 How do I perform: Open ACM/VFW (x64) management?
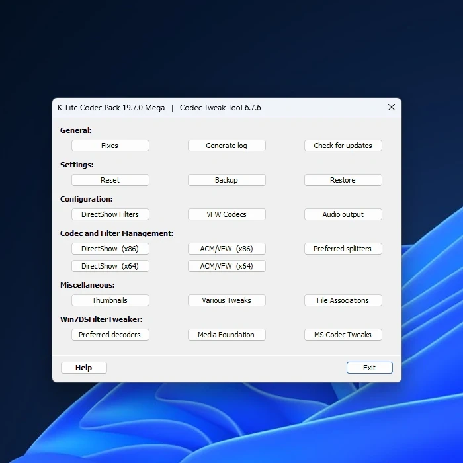point(226,266)
